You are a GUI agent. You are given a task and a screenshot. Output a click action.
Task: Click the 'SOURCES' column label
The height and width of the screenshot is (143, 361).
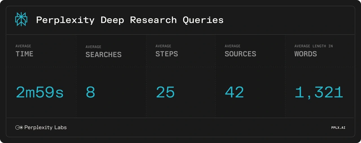(x=240, y=54)
